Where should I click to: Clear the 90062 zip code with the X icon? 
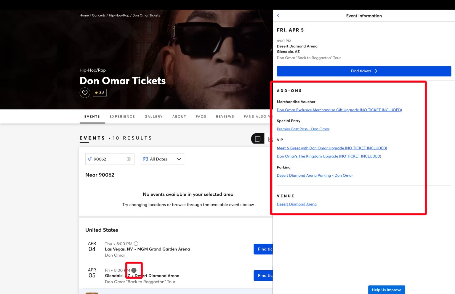pyautogui.click(x=128, y=159)
